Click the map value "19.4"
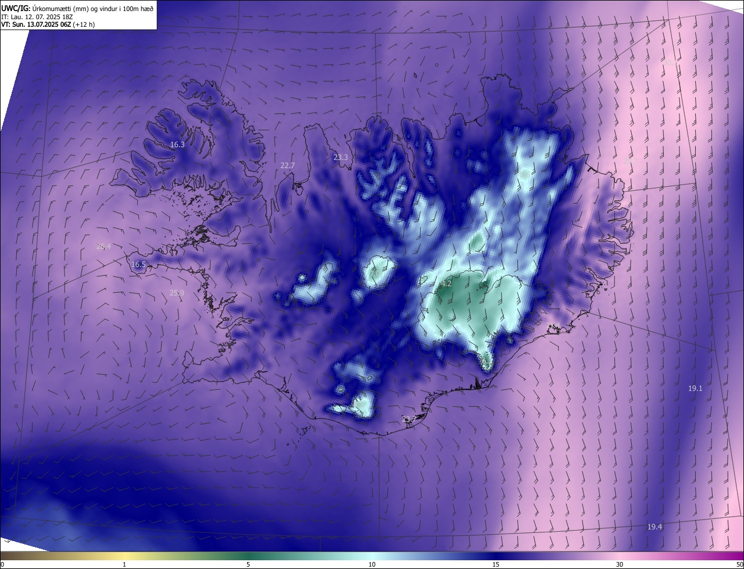 point(654,527)
